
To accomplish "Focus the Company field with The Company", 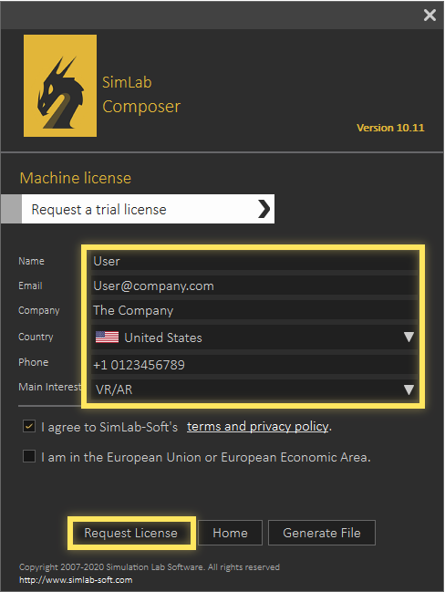I will 254,310.
